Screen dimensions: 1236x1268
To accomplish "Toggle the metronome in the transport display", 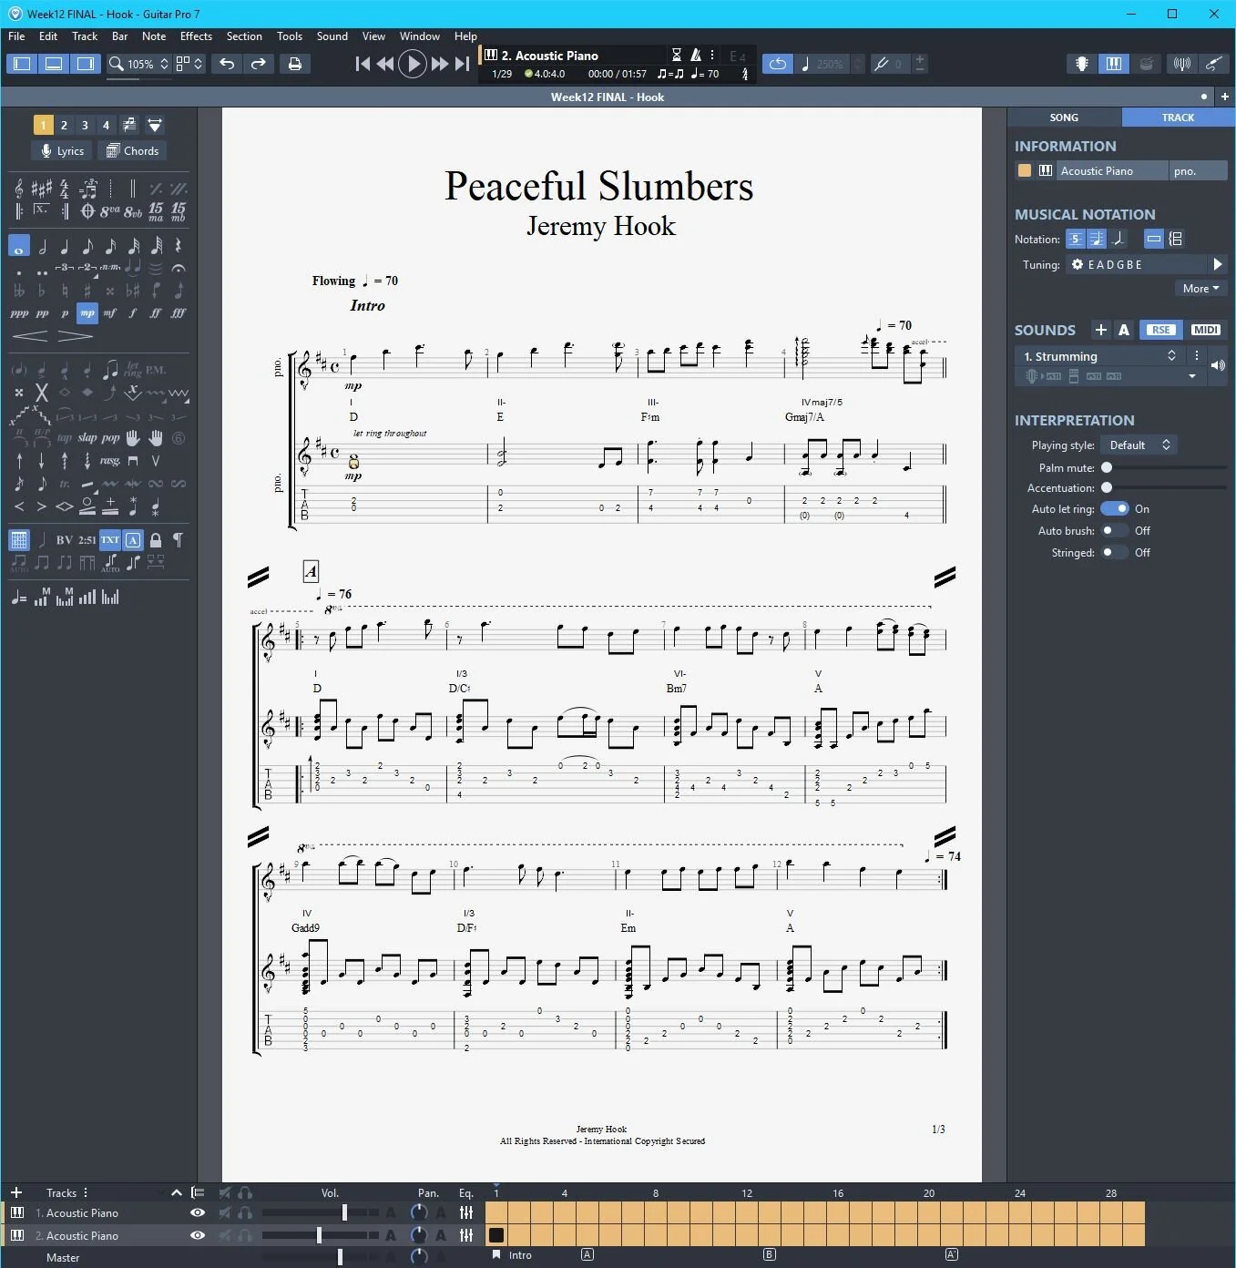I will 696,56.
